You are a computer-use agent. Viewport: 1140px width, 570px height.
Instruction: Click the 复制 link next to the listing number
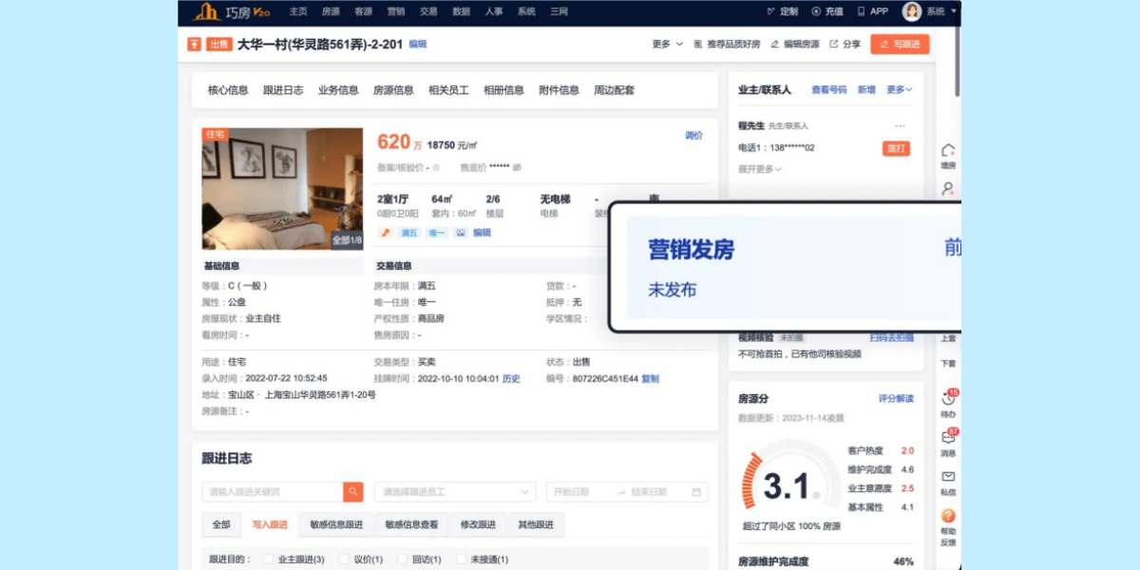point(651,378)
